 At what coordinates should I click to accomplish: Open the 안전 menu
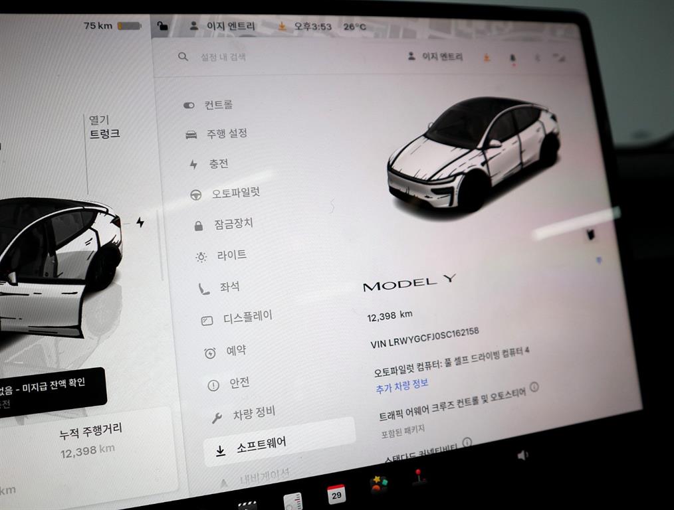(x=239, y=382)
